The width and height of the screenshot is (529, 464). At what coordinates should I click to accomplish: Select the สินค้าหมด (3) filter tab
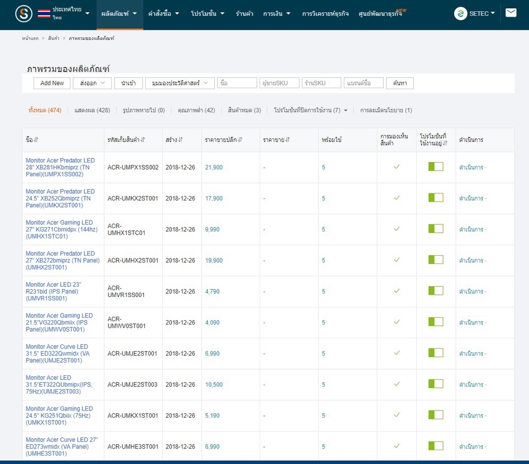tap(244, 110)
